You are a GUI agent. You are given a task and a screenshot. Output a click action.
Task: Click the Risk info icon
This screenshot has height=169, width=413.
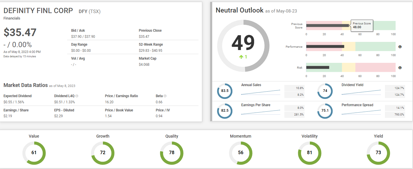point(400,67)
